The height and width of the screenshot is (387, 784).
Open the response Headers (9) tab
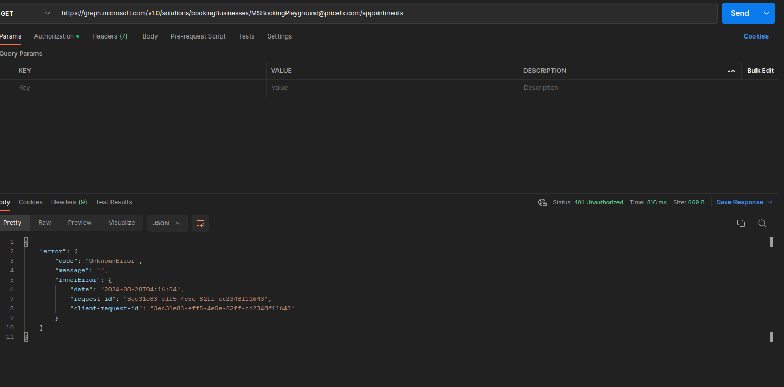pyautogui.click(x=69, y=202)
